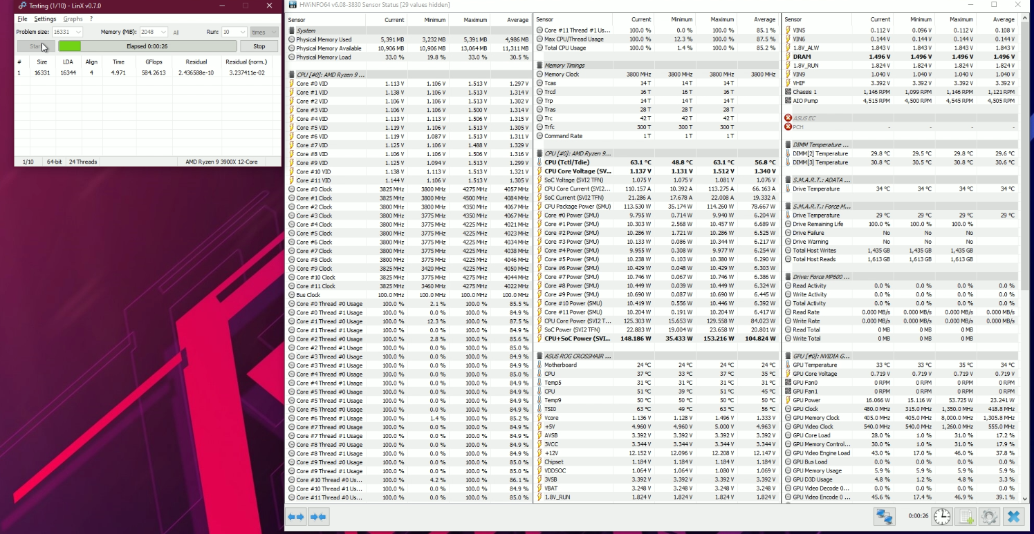Viewport: 1034px width, 534px height.
Task: Click the icon beside Memory Clock row
Action: [539, 75]
